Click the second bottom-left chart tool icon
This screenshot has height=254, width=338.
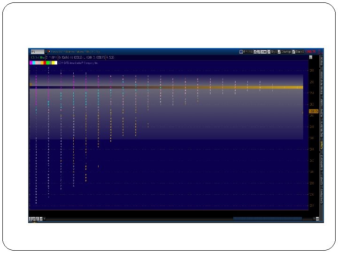[x=34, y=219]
